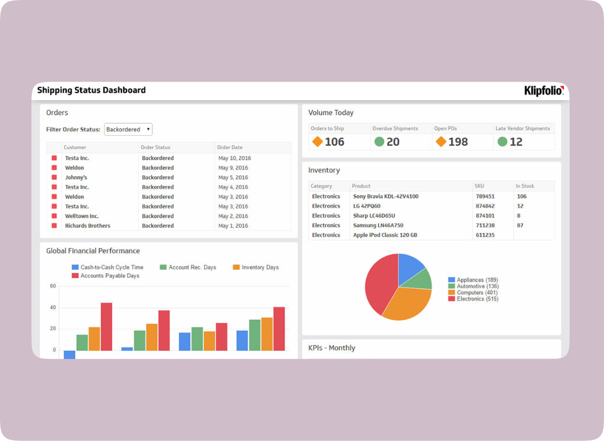The height and width of the screenshot is (441, 604).
Task: Sort inventory by In Stock column header
Action: 524,186
